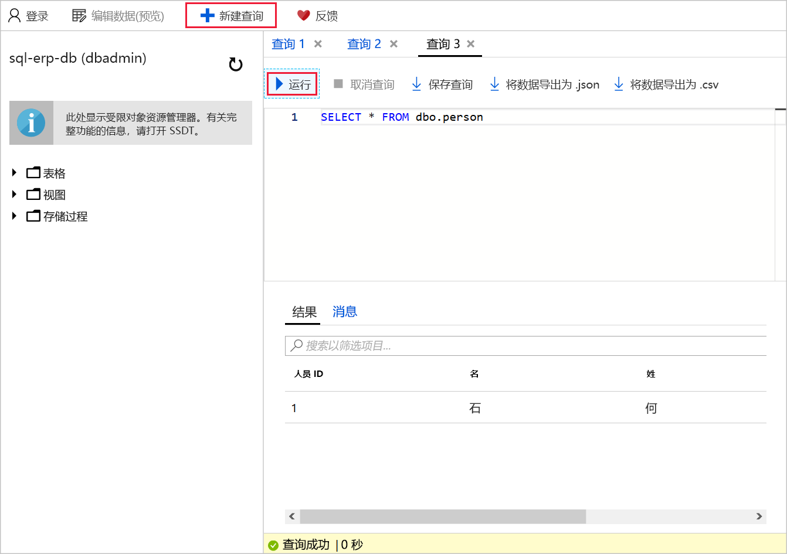Open the 消息 messages tab
Viewport: 787px width, 554px height.
(x=345, y=312)
